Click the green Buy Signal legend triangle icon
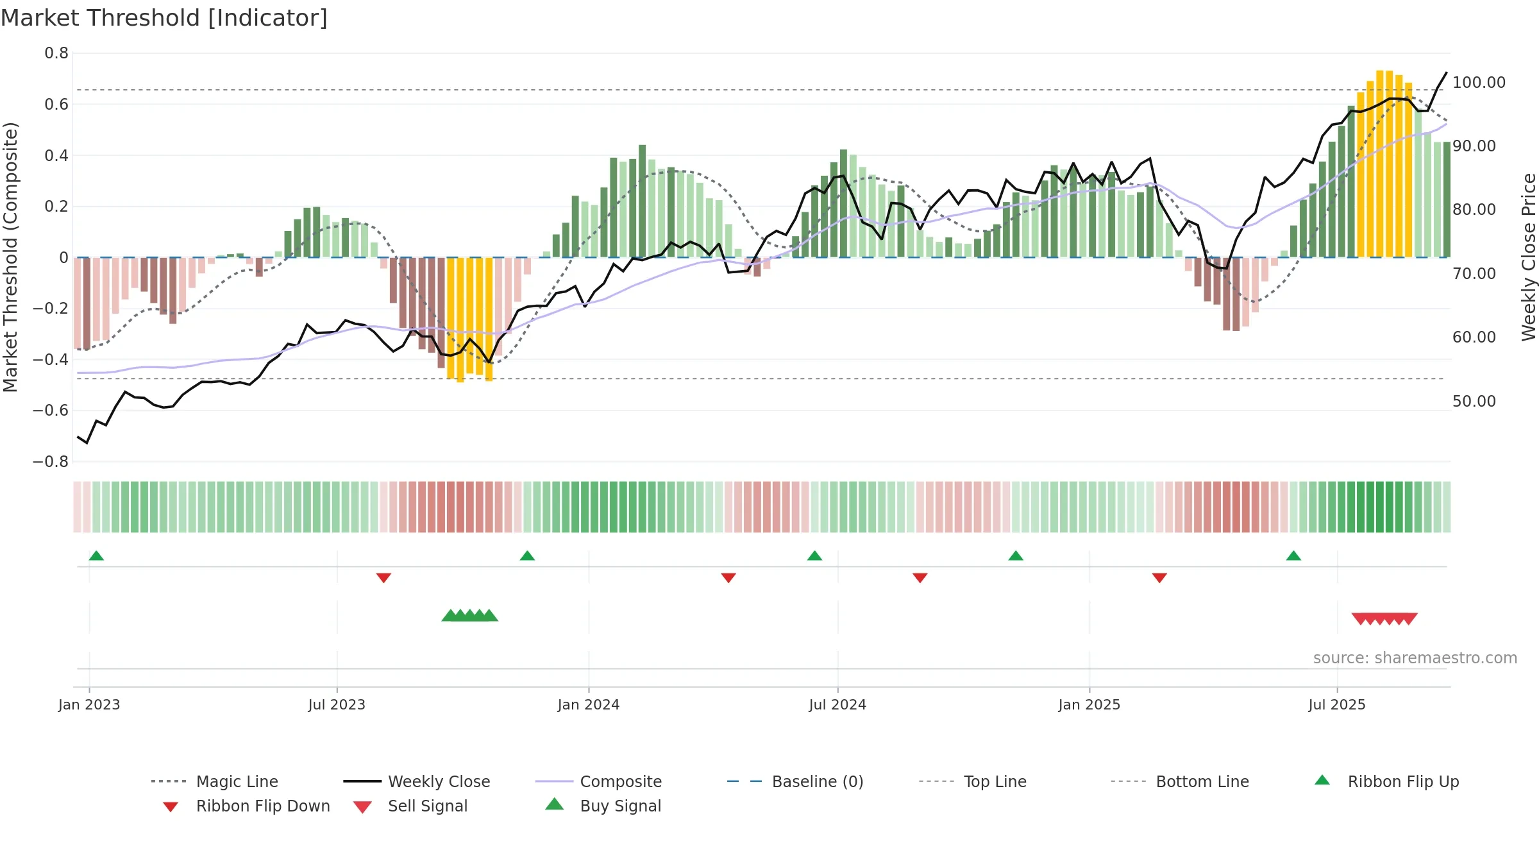This screenshot has height=866, width=1539. click(x=555, y=804)
